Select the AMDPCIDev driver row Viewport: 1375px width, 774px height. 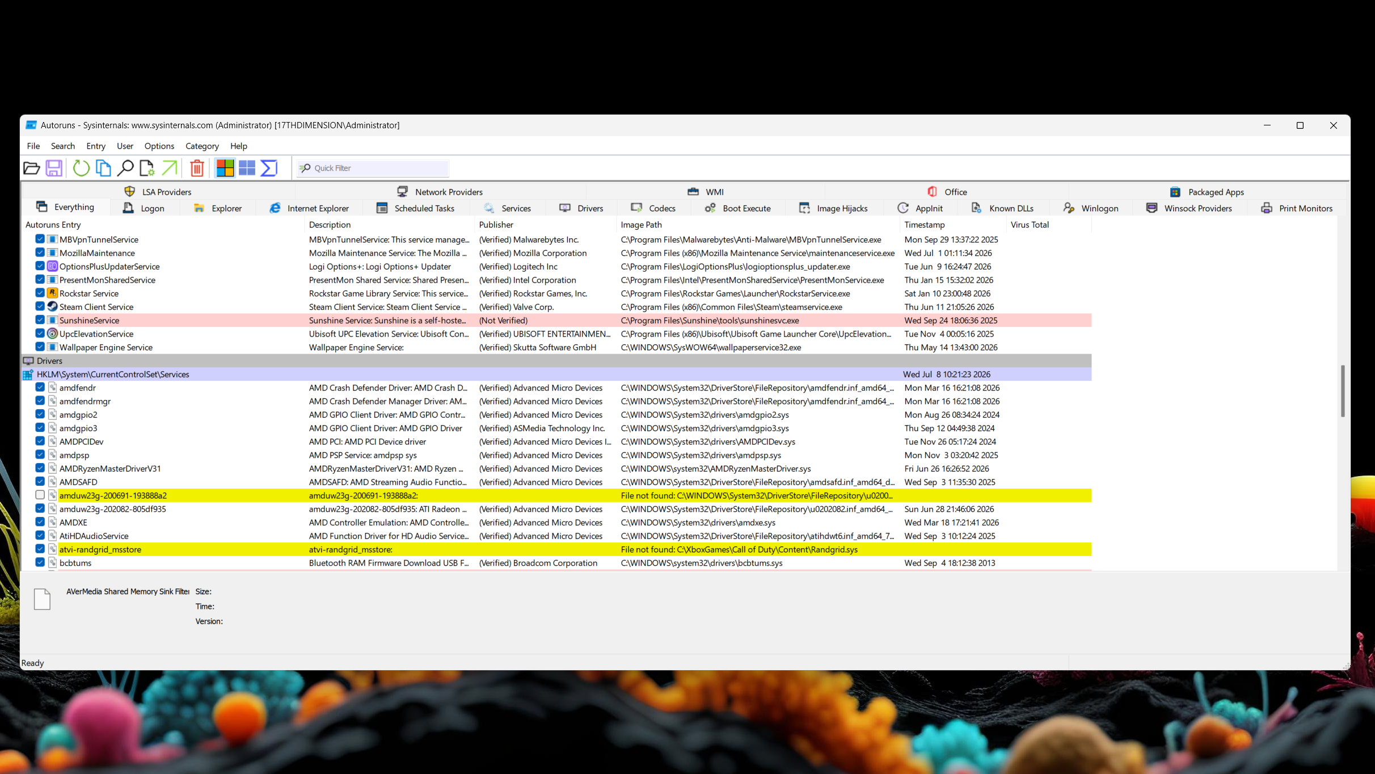coord(556,441)
